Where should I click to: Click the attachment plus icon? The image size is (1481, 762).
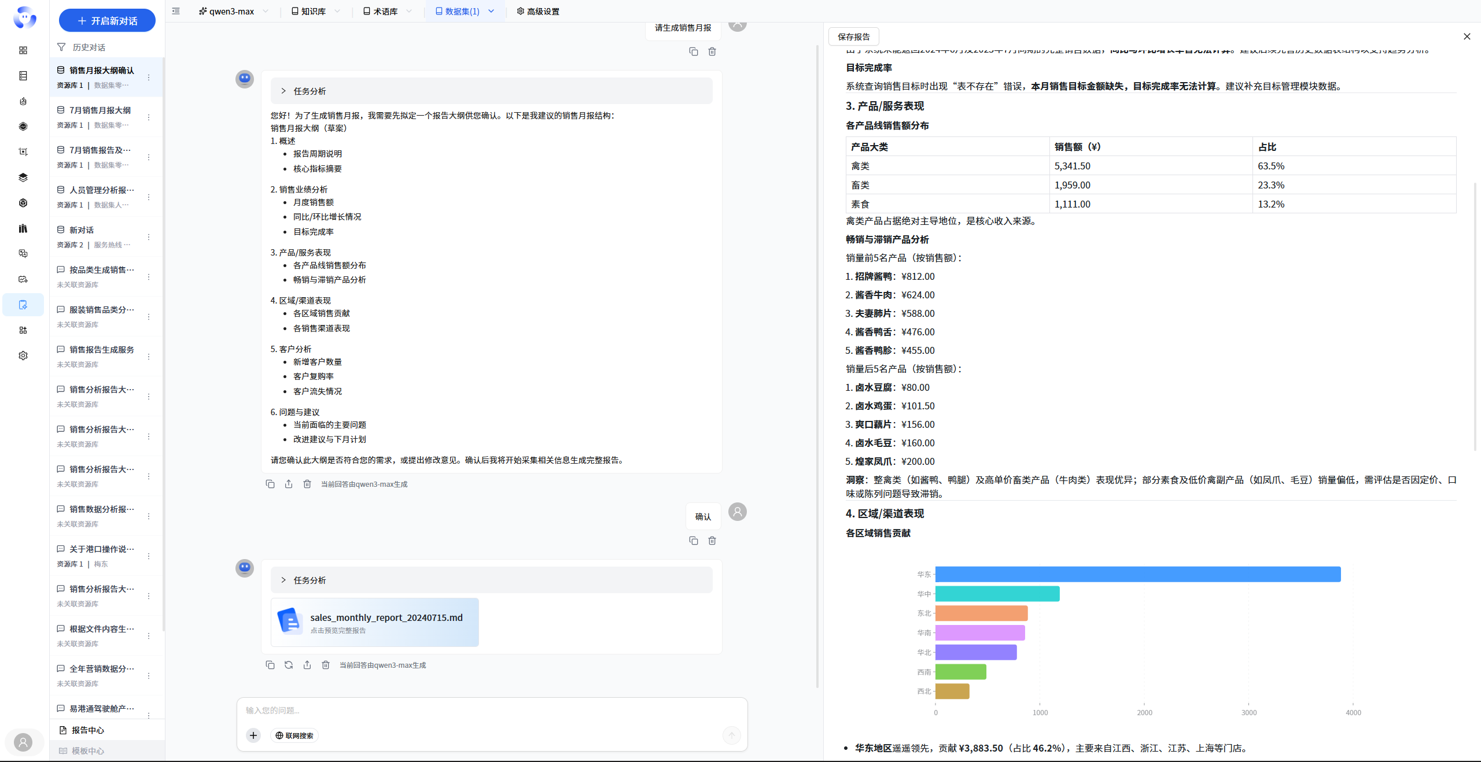253,735
